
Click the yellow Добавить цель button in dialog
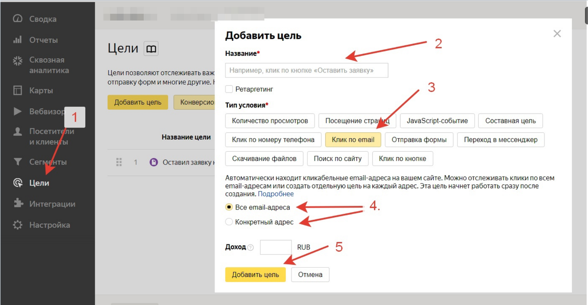tap(255, 275)
